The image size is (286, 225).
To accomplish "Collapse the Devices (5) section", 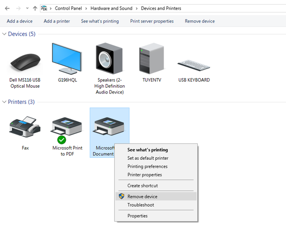I will [4, 34].
